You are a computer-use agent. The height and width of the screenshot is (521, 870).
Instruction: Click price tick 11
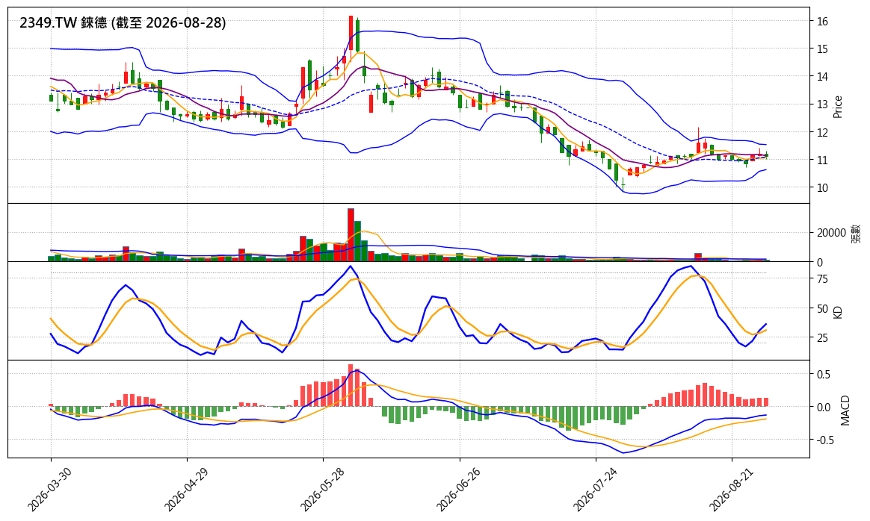pyautogui.click(x=822, y=160)
